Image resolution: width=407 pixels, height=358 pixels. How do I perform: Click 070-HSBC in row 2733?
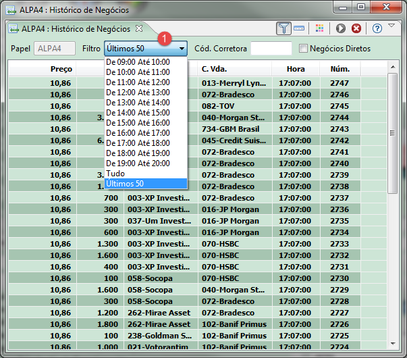[x=235, y=244]
